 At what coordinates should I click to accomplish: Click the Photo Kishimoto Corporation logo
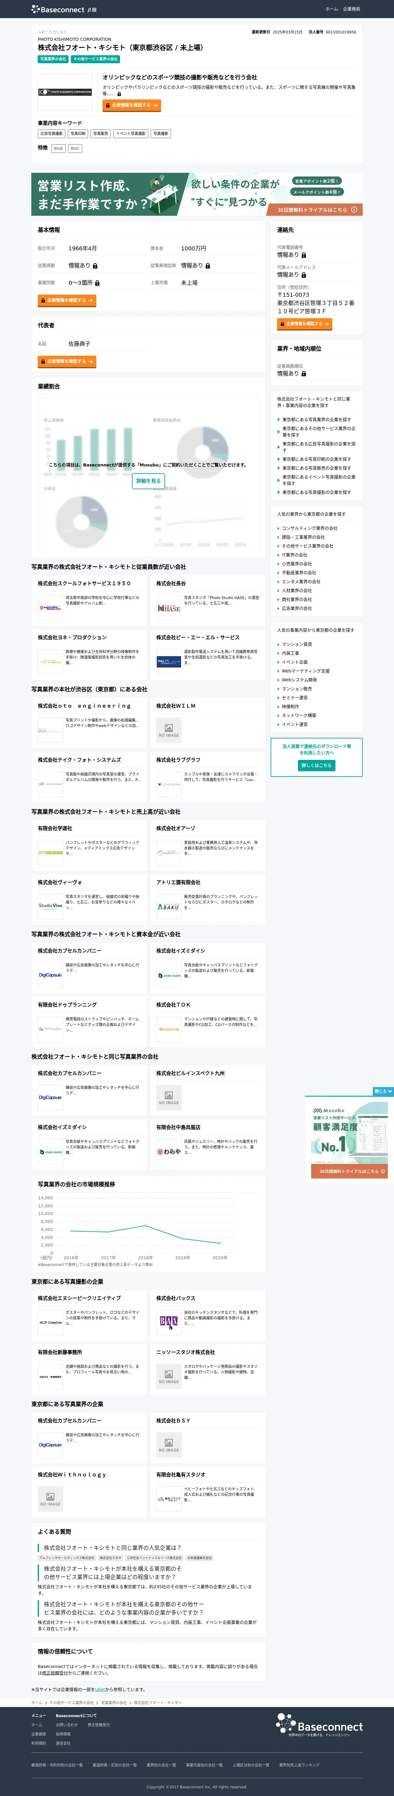pos(65,92)
